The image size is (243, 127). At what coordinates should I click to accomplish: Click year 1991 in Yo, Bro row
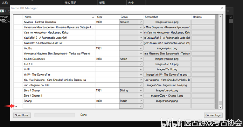pyautogui.click(x=107, y=48)
